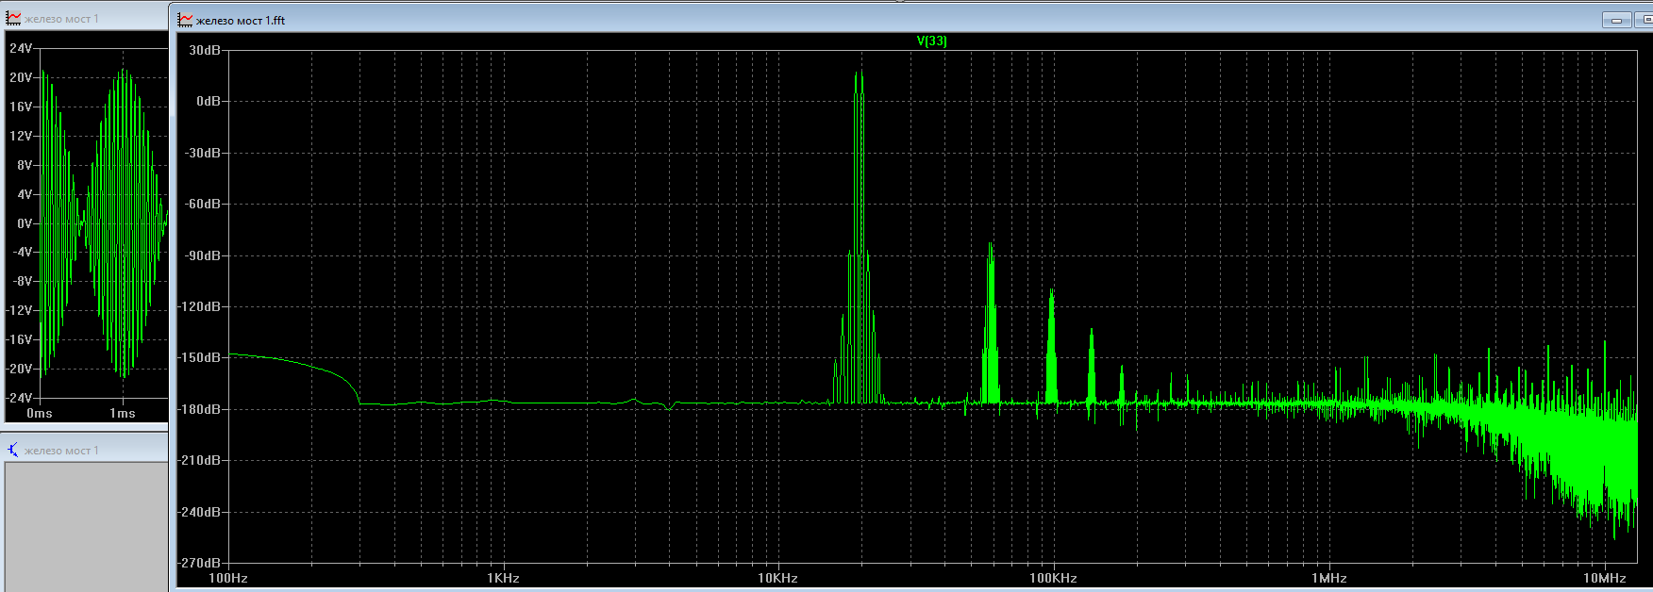Click the 0dB axis label
Viewport: 1653px width, 592px height.
(208, 101)
